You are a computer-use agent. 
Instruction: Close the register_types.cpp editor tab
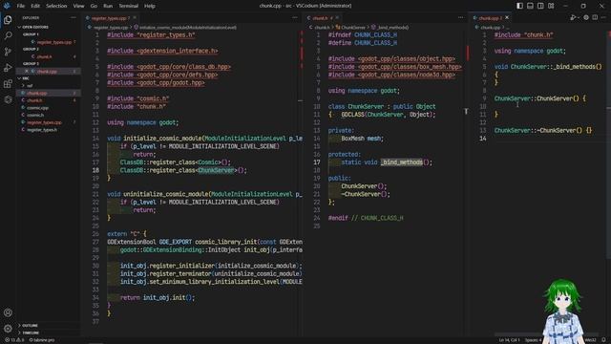click(x=135, y=17)
